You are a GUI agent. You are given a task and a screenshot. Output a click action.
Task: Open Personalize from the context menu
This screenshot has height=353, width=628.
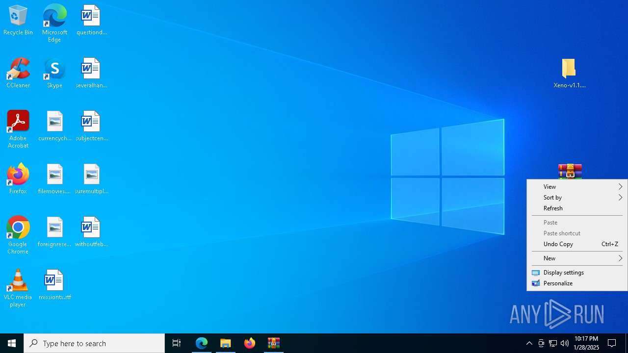(x=577, y=283)
